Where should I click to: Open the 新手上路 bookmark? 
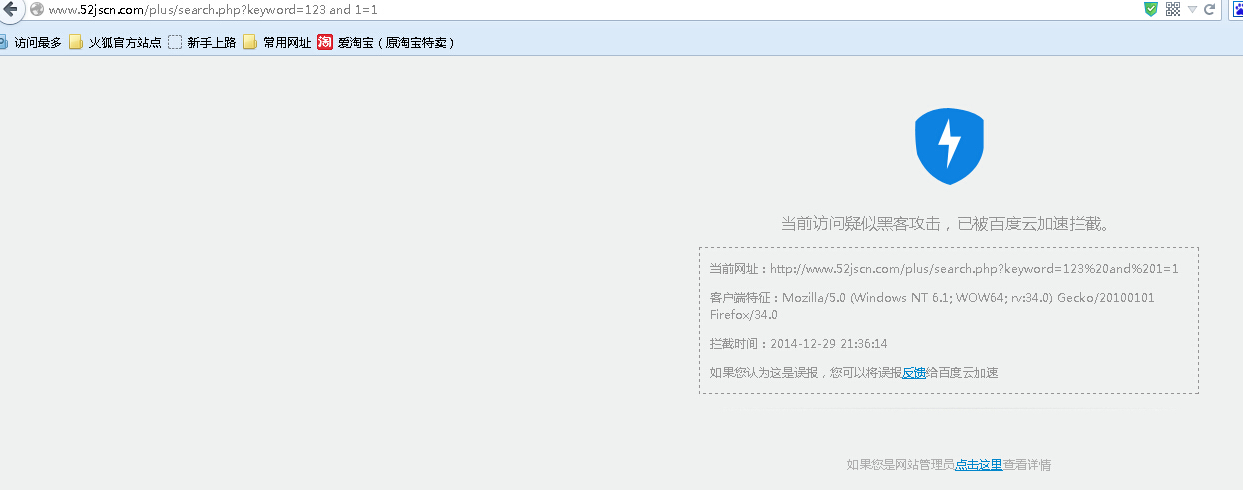(x=202, y=42)
